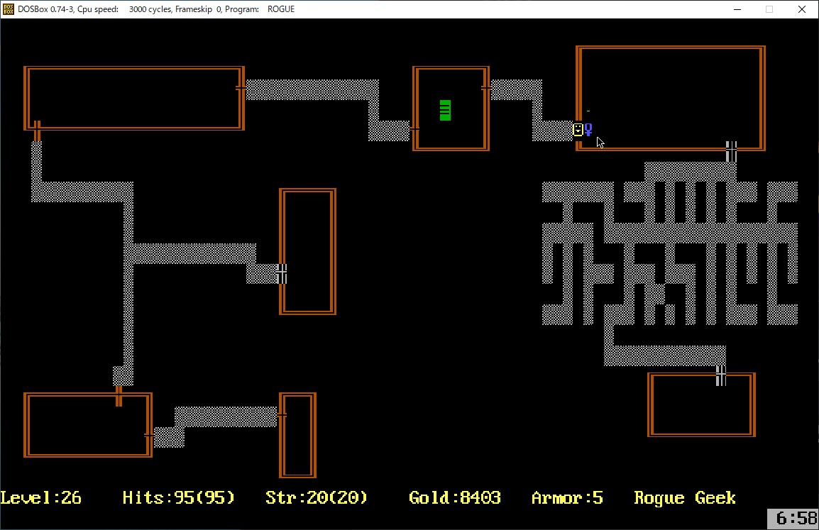819x530 pixels.
Task: Click the staircase room's left wall door
Action: (x=415, y=129)
